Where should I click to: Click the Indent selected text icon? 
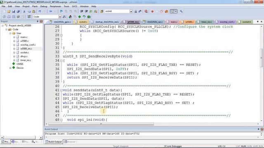point(82,12)
